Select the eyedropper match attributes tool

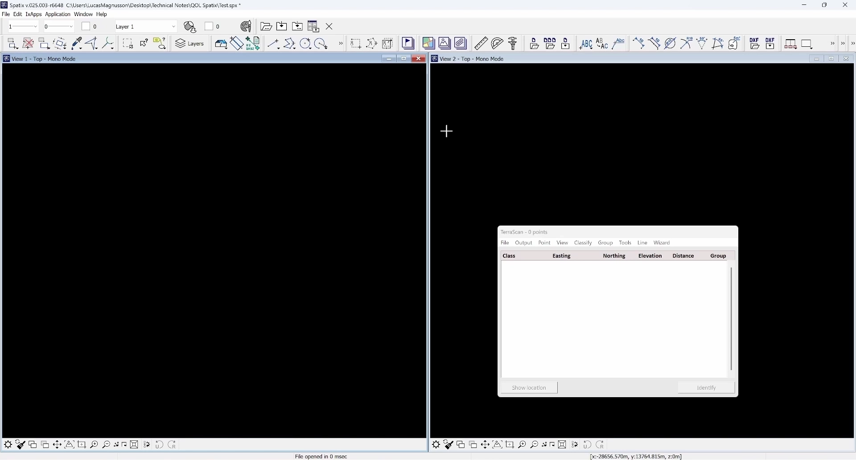click(x=77, y=44)
